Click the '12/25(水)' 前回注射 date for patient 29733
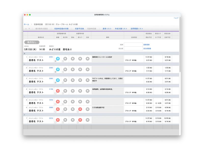The height and width of the screenshot is (153, 204). [168, 118]
